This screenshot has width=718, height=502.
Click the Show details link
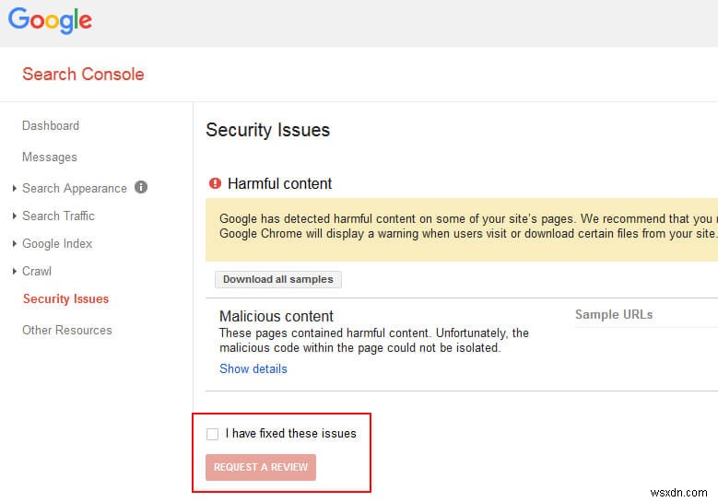[253, 368]
